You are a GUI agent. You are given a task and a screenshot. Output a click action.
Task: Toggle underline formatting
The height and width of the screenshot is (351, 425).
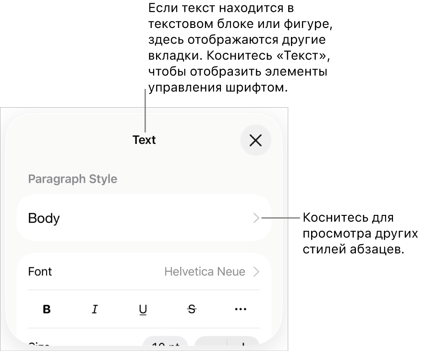pos(143,310)
